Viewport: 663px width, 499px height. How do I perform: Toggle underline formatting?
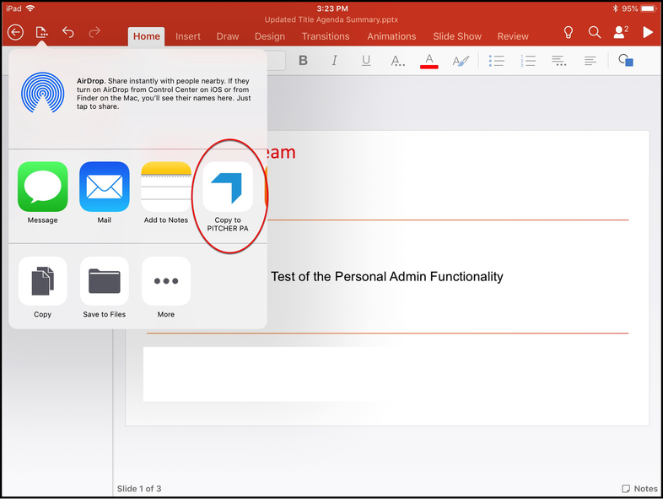coord(365,61)
